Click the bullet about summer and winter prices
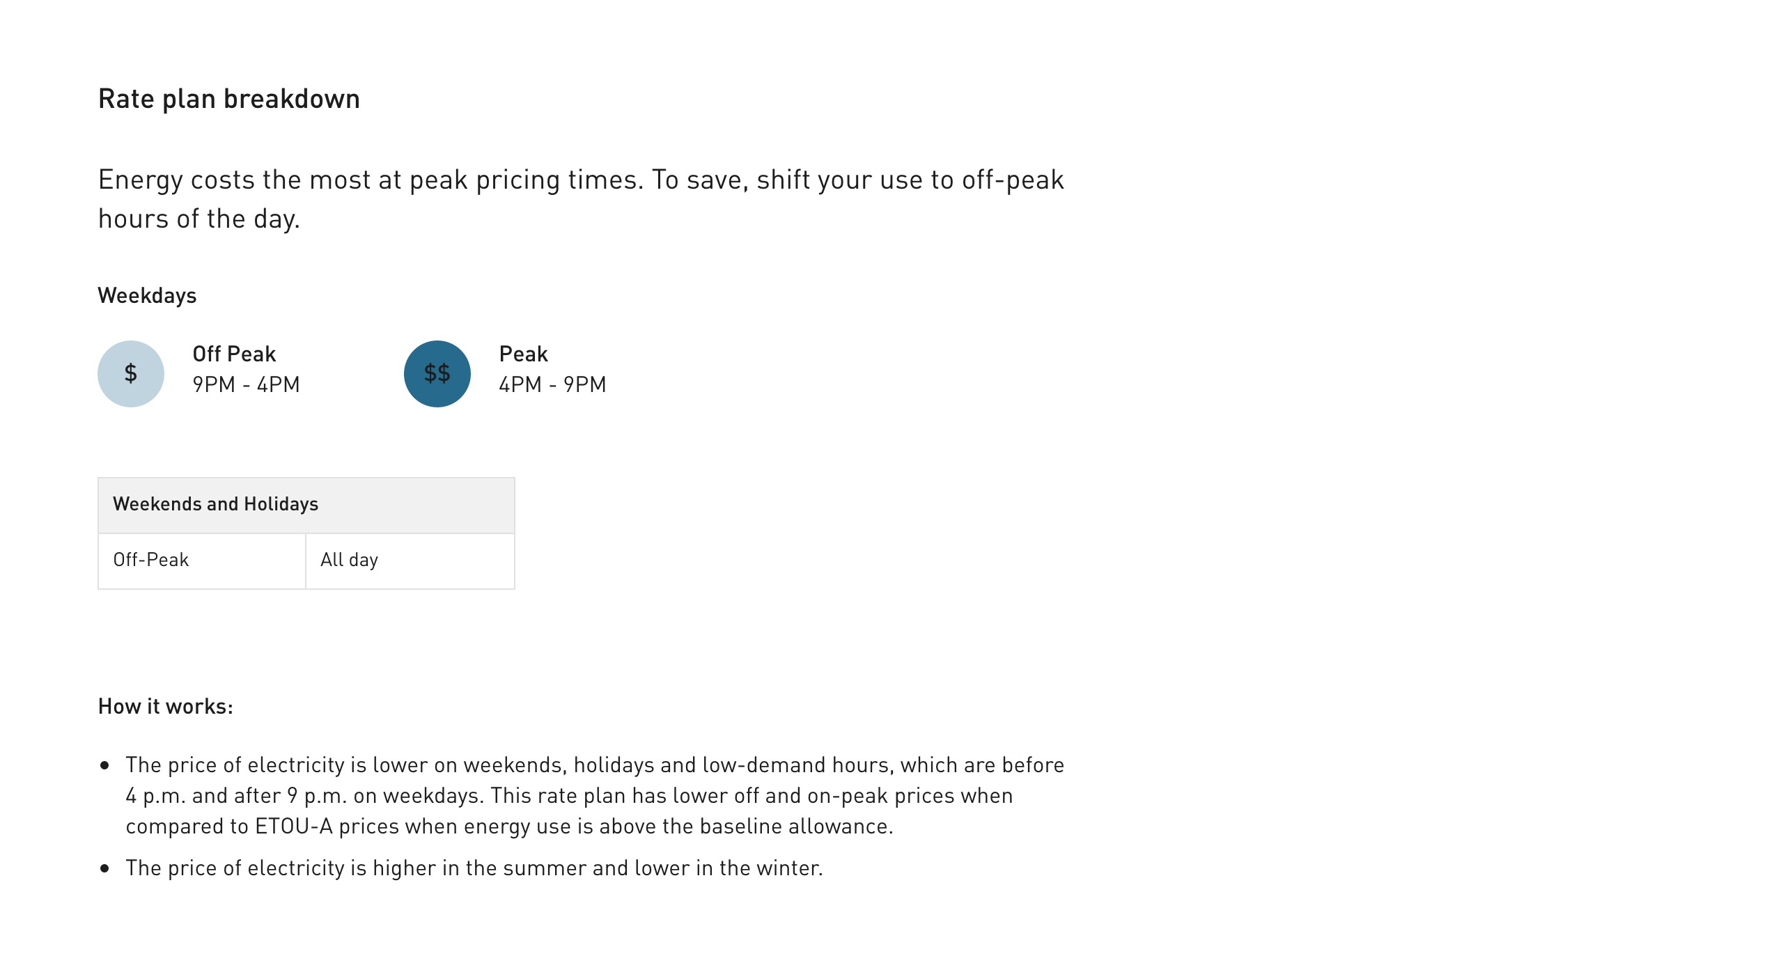This screenshot has width=1783, height=963. pyautogui.click(x=474, y=868)
